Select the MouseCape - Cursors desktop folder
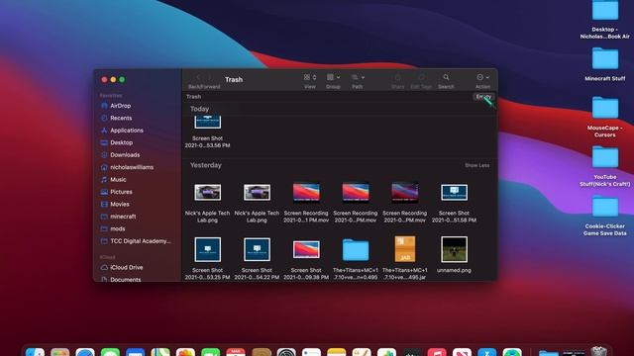This screenshot has height=356, width=634. (x=605, y=117)
